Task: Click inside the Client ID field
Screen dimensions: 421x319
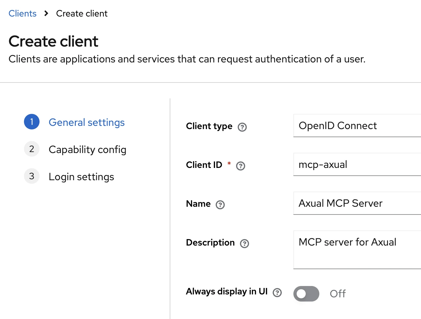Action: click(356, 164)
